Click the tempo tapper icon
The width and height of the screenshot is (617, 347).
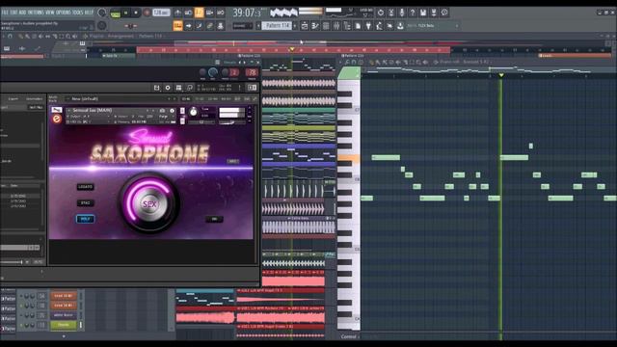379,26
